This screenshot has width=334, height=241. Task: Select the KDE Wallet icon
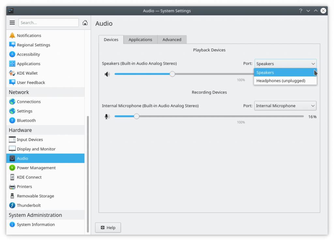(12, 73)
